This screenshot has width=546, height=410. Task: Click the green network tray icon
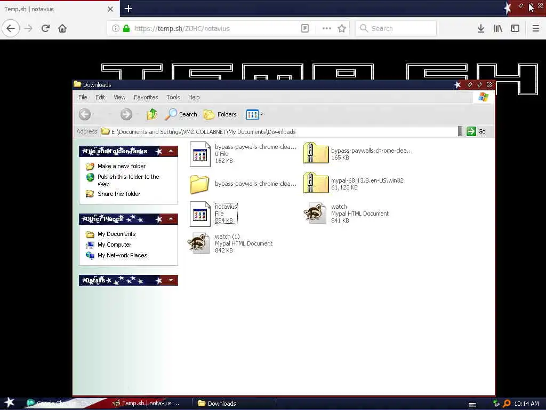(496, 404)
